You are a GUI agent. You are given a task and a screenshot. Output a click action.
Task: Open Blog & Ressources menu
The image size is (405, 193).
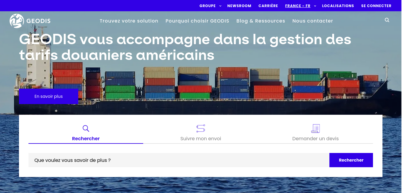pos(261,21)
